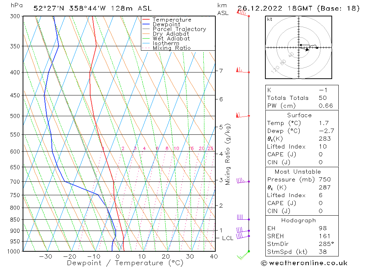The height and width of the screenshot is (267, 365).
Task: Click the 'km ASL' altitude axis label
Action: pyautogui.click(x=223, y=9)
